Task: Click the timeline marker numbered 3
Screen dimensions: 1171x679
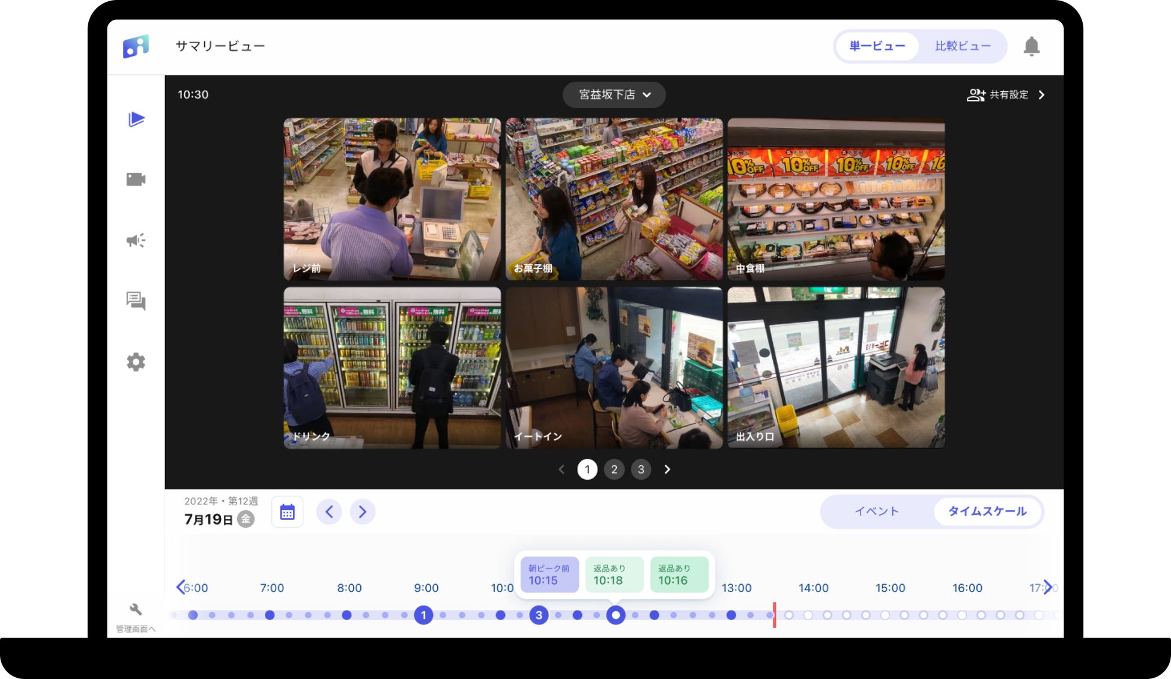Action: [x=539, y=615]
